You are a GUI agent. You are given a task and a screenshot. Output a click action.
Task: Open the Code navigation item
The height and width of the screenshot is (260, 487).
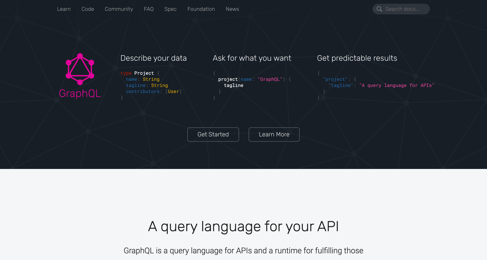(88, 9)
